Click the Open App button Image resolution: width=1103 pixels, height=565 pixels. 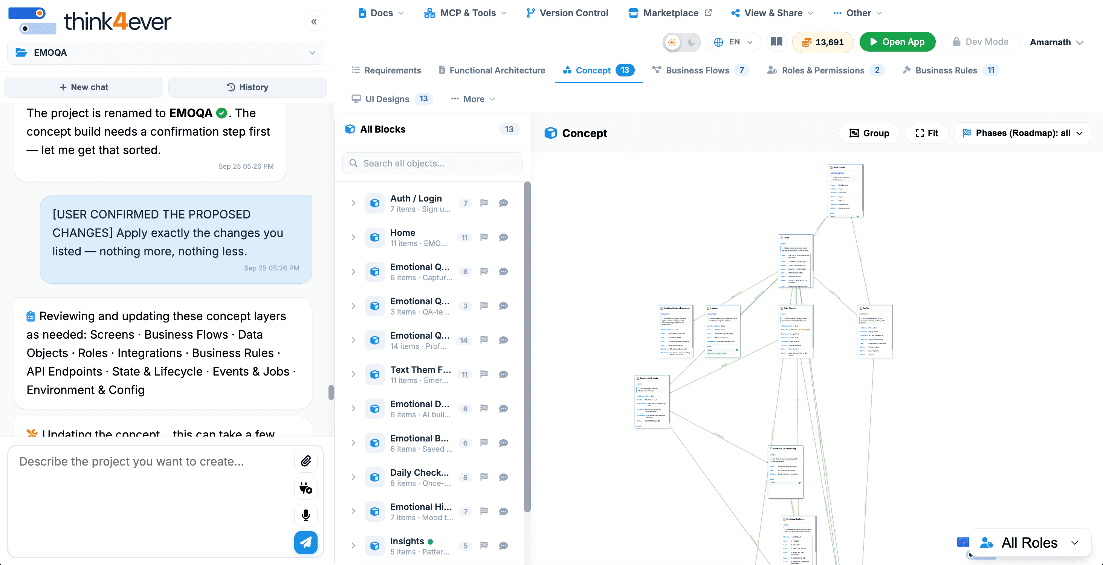click(x=897, y=42)
